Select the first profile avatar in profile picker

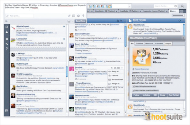[89, 6]
